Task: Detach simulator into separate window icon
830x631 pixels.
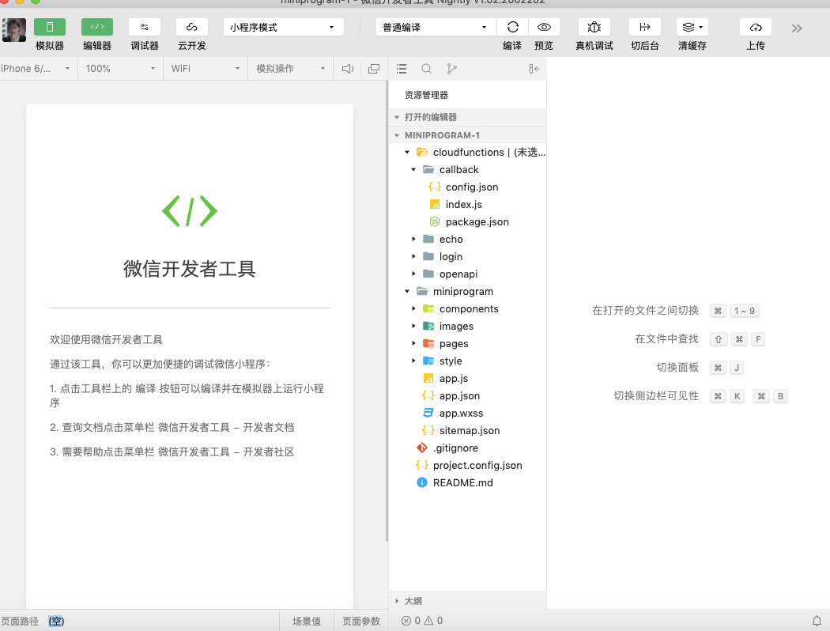Action: (x=374, y=69)
